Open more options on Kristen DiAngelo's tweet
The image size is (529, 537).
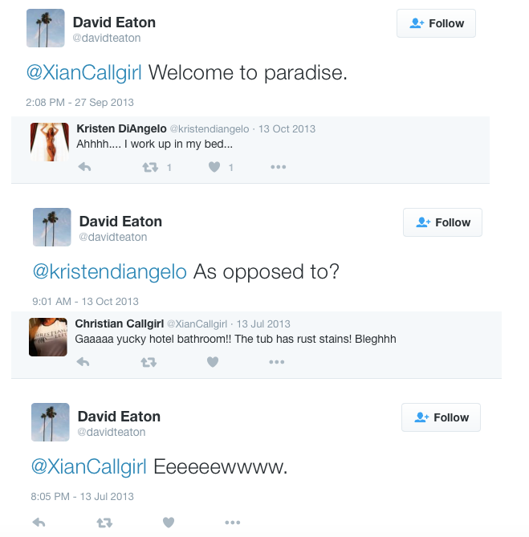[x=278, y=167]
